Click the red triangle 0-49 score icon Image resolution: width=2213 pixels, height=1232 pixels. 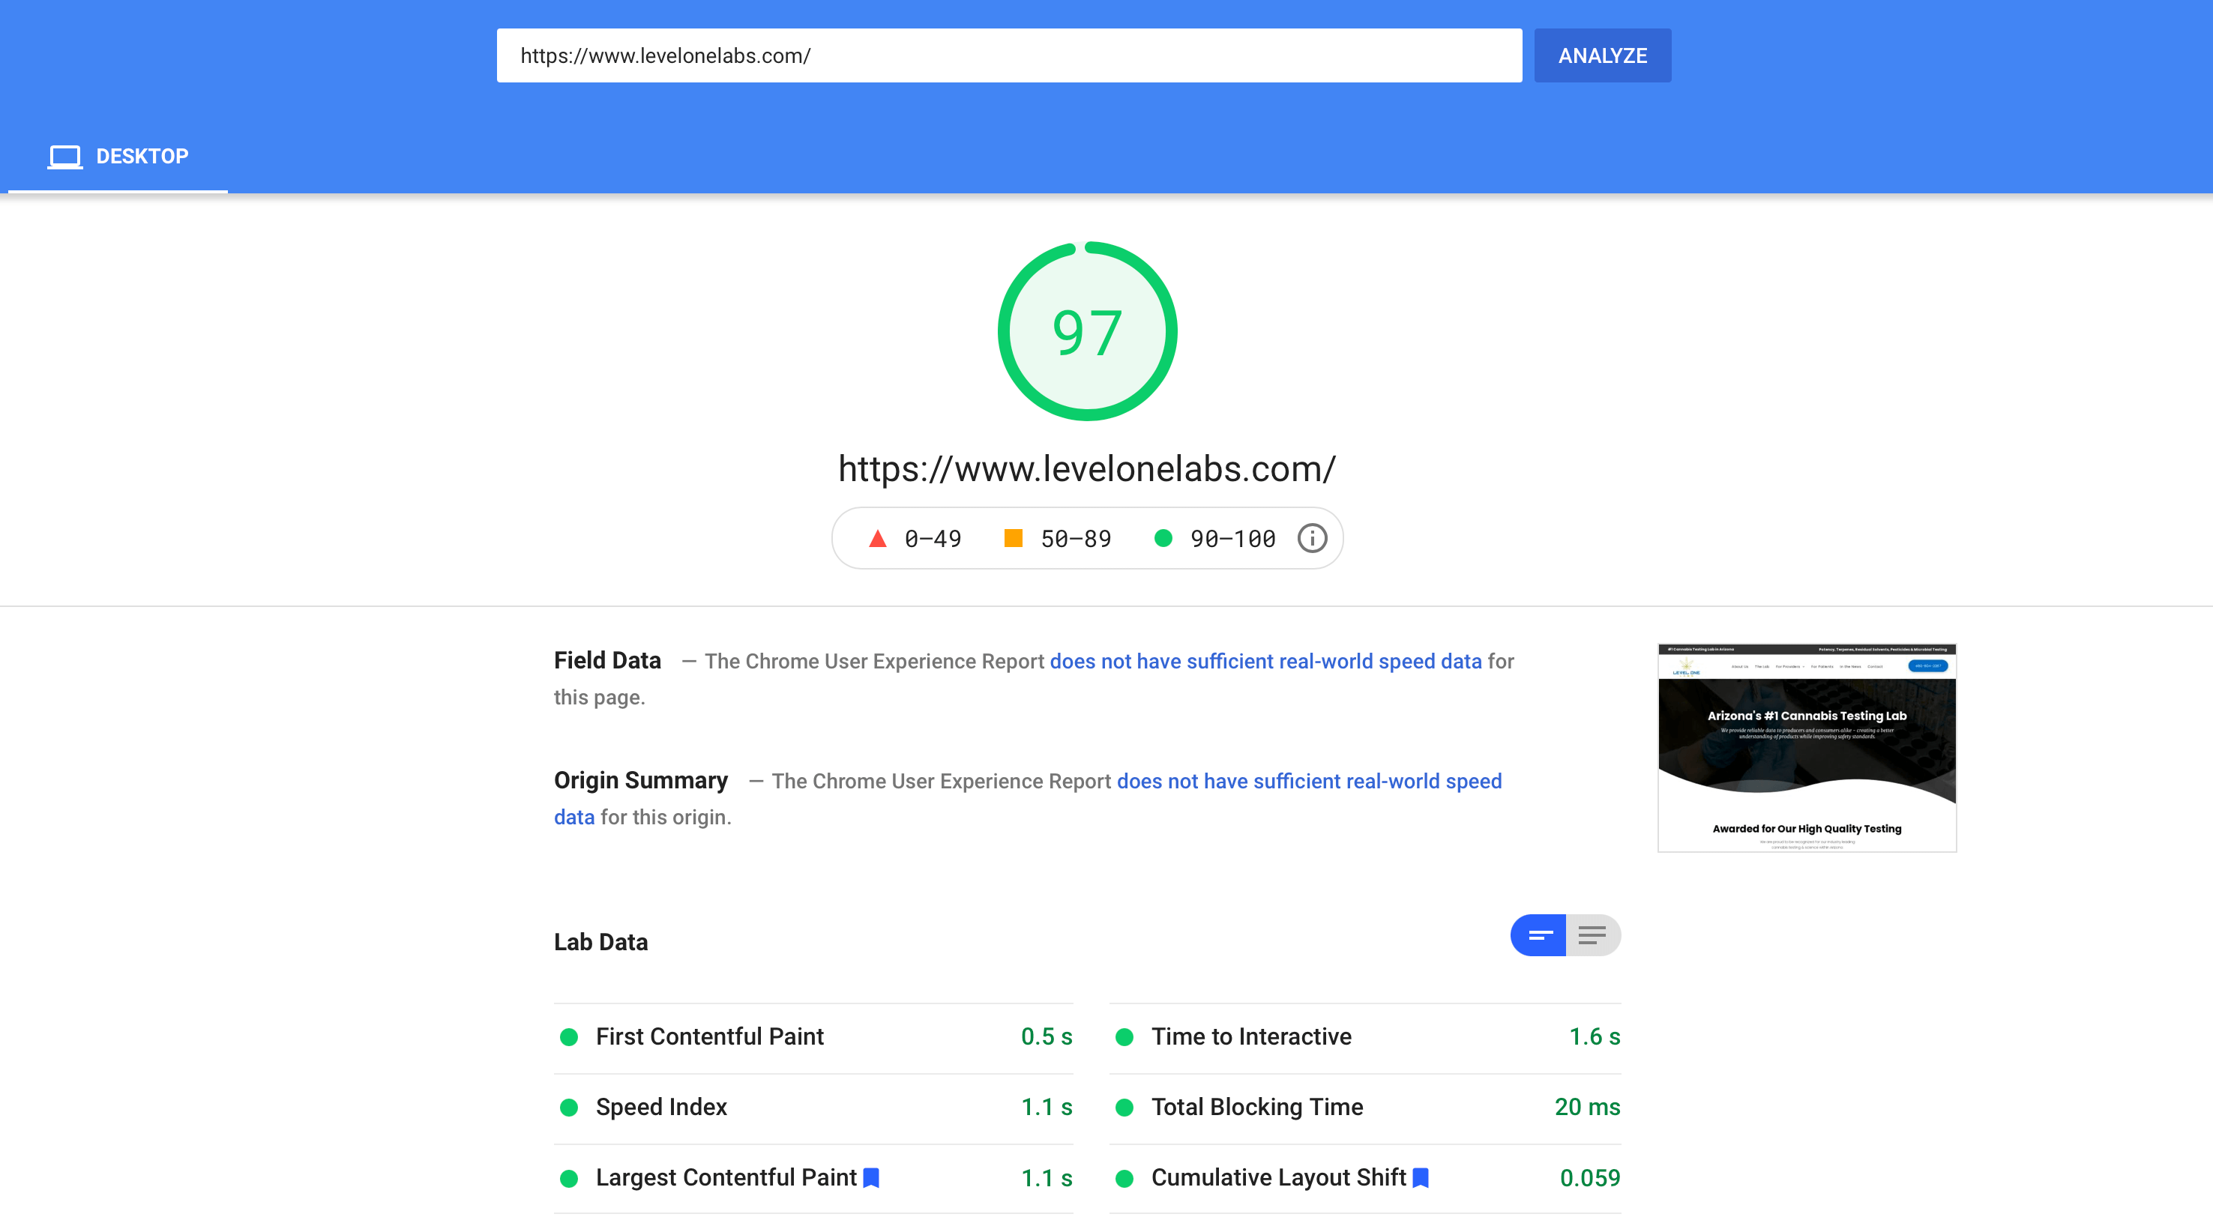(x=879, y=539)
